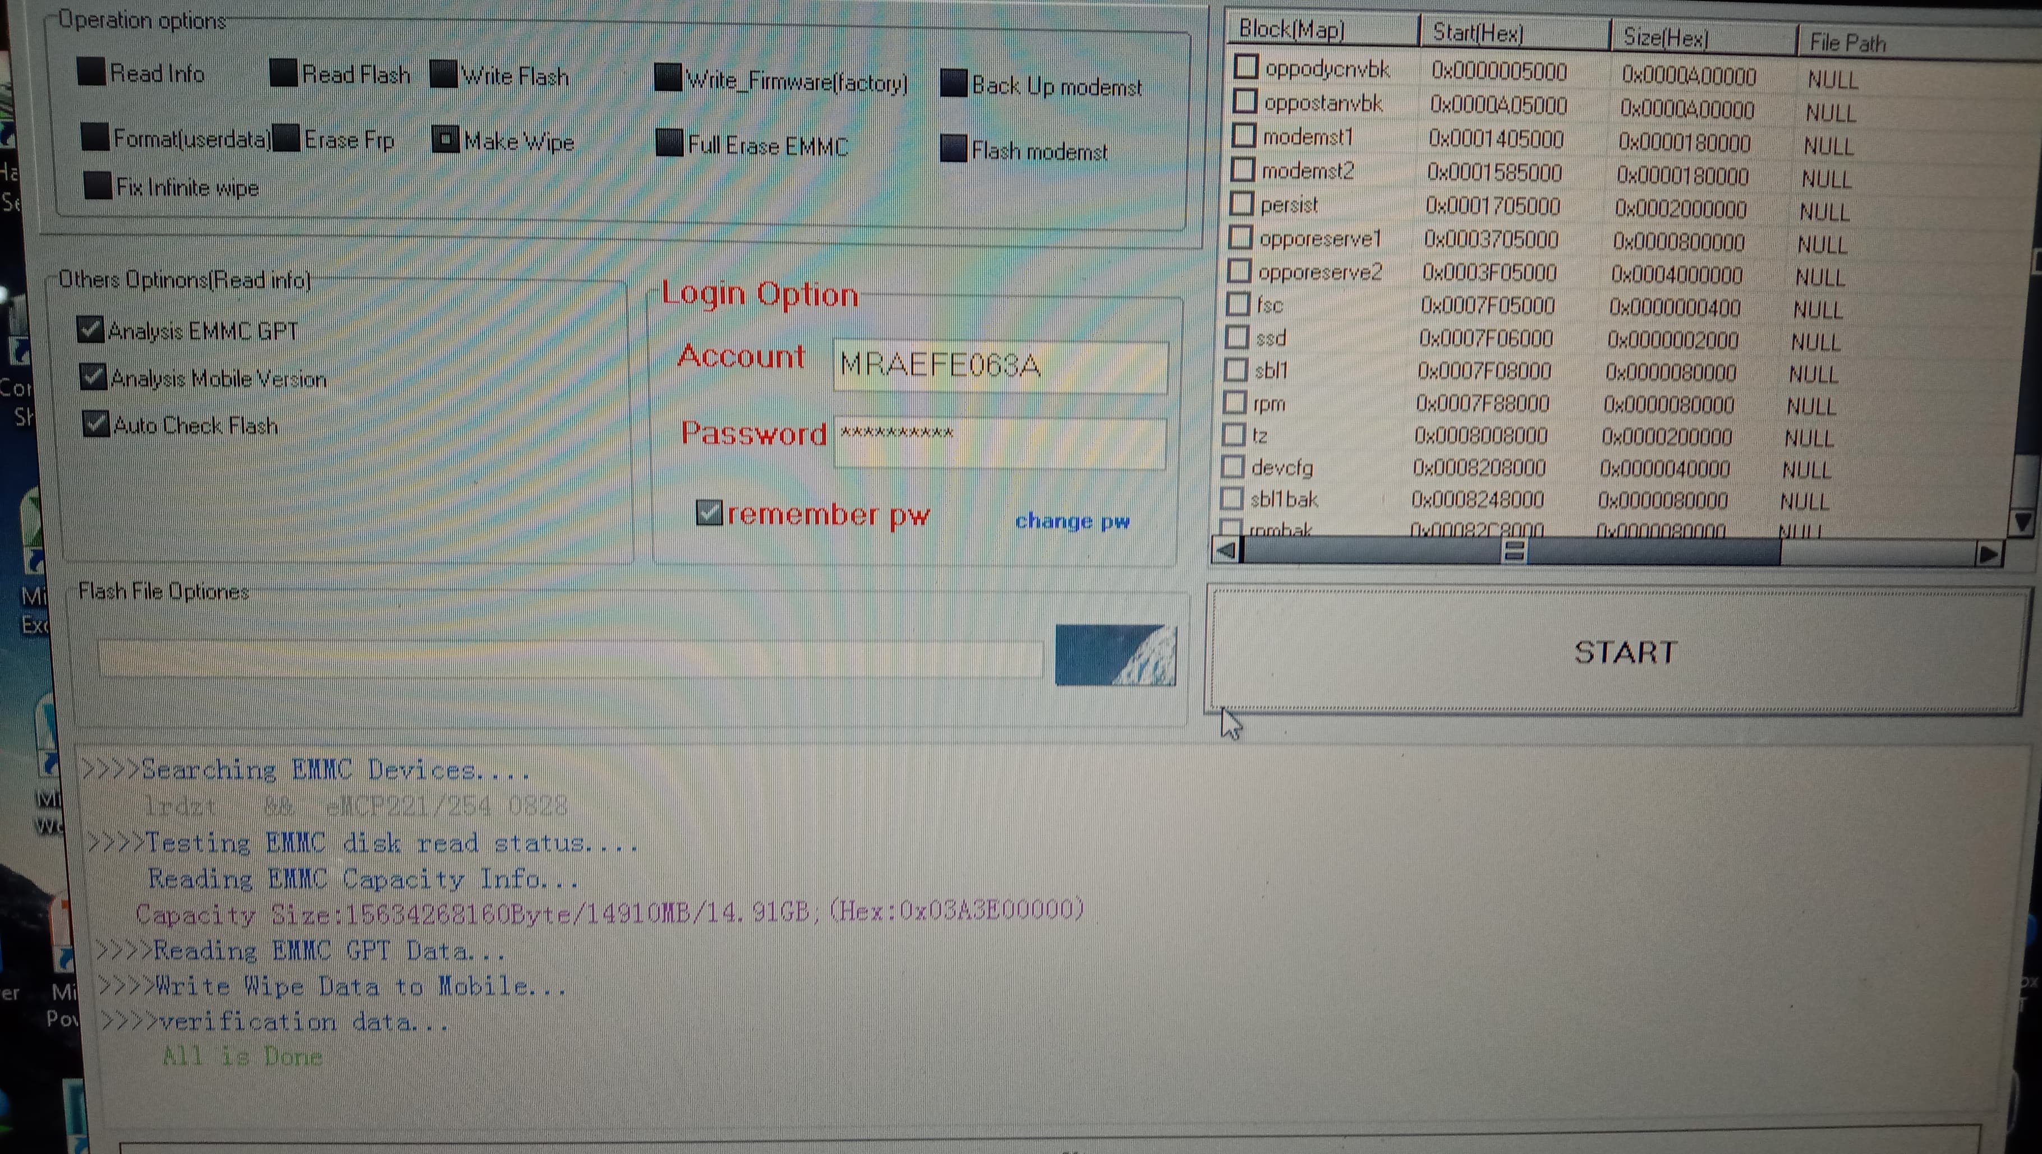Viewport: 2042px width, 1154px height.
Task: Select Full Erase EMMC option
Action: (670, 144)
